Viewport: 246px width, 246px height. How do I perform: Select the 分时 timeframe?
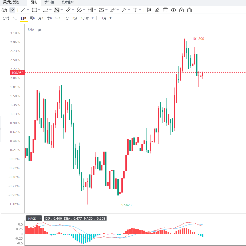[x=6, y=18]
